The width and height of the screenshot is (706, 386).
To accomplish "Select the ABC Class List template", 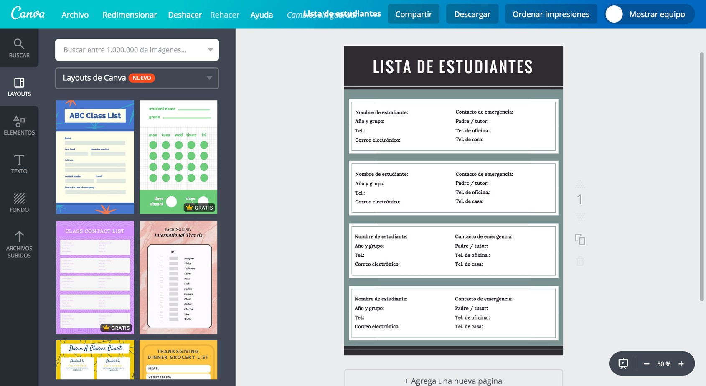I will 95,157.
